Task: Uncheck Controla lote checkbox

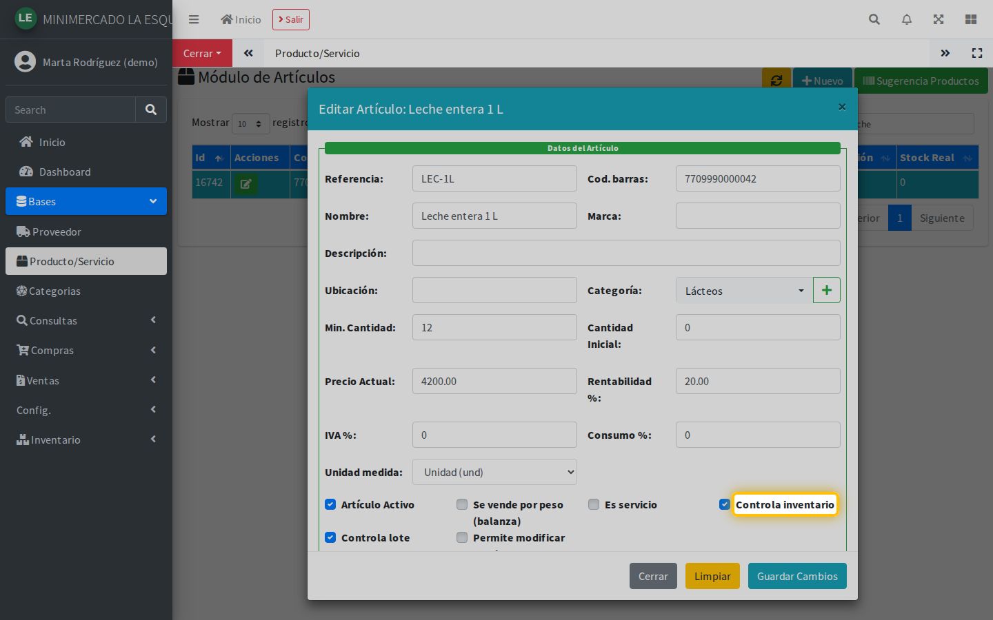Action: 330,537
